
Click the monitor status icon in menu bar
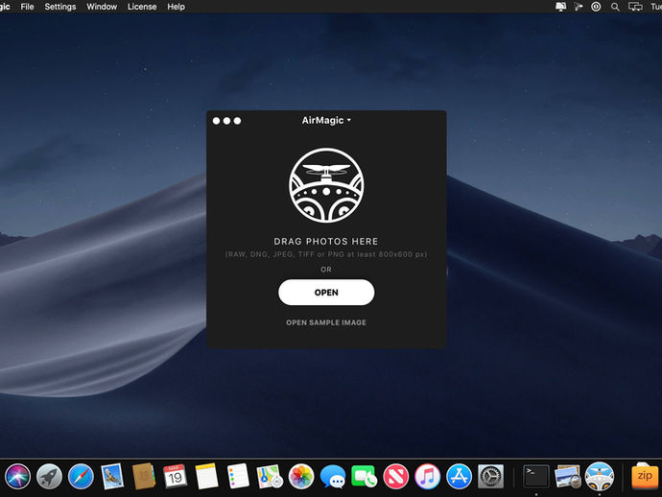(x=560, y=7)
